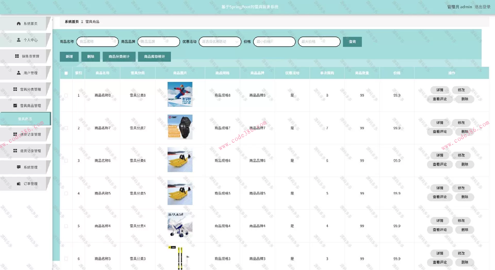
Task: Click the 商品名称 search input field
Action: coord(97,42)
